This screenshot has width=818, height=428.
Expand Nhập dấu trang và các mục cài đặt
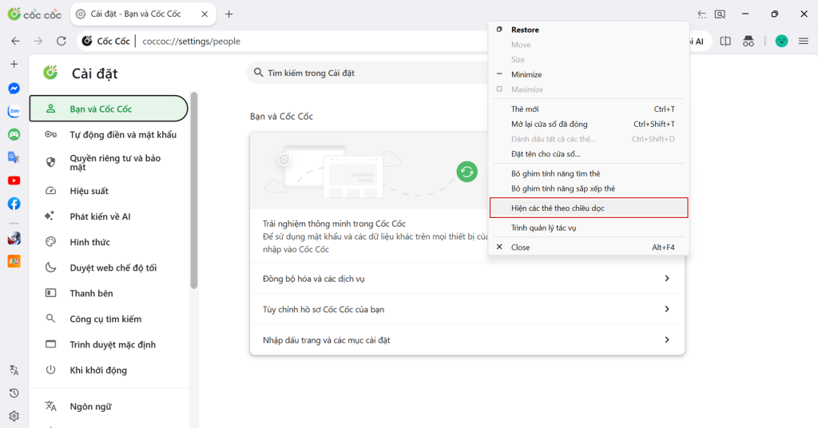click(x=467, y=340)
